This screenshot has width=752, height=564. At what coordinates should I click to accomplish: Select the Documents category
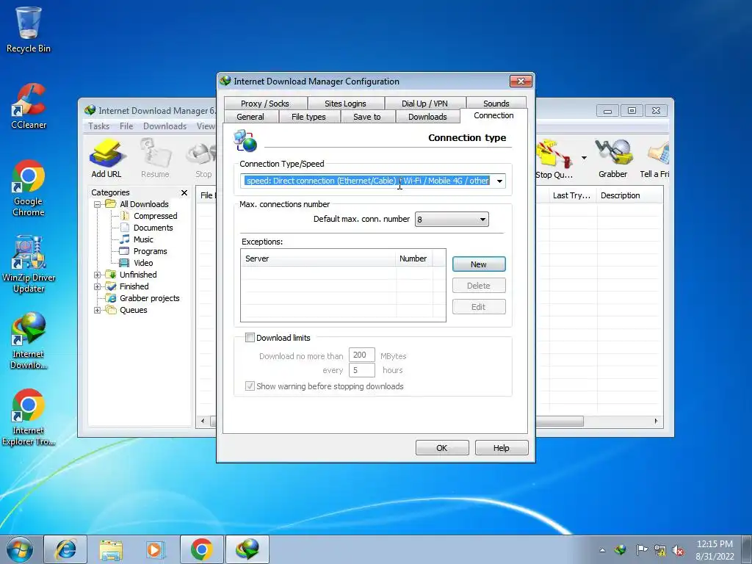point(153,228)
